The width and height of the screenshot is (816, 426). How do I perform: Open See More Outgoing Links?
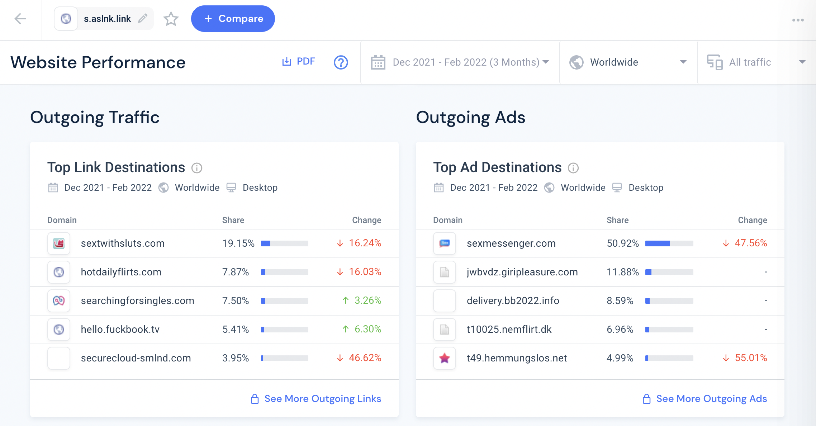(x=316, y=399)
